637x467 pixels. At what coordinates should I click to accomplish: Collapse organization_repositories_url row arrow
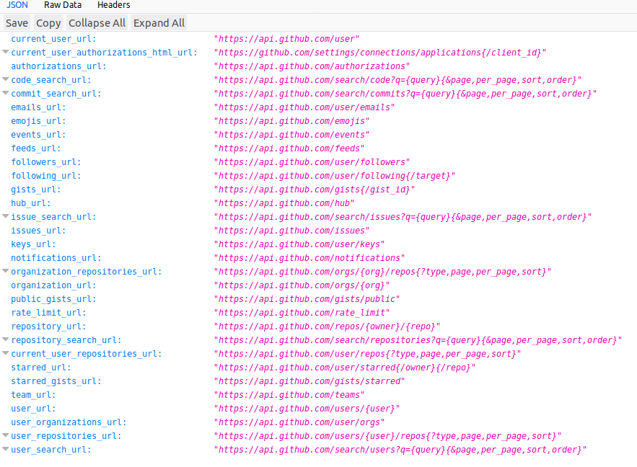click(x=6, y=272)
